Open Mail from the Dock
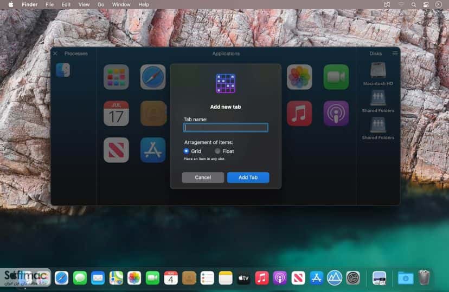The width and height of the screenshot is (449, 292). tap(98, 278)
